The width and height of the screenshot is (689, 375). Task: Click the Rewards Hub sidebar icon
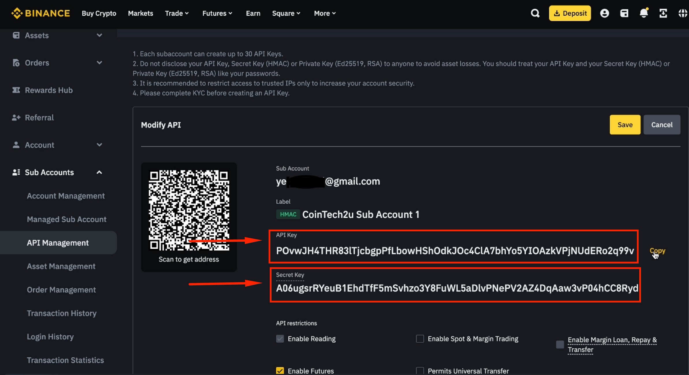(16, 90)
